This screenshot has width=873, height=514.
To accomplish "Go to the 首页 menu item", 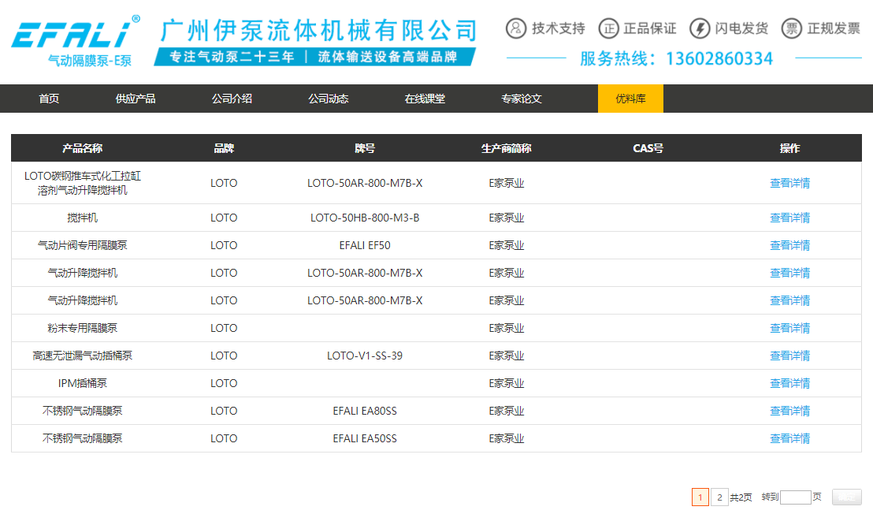I will coord(49,99).
